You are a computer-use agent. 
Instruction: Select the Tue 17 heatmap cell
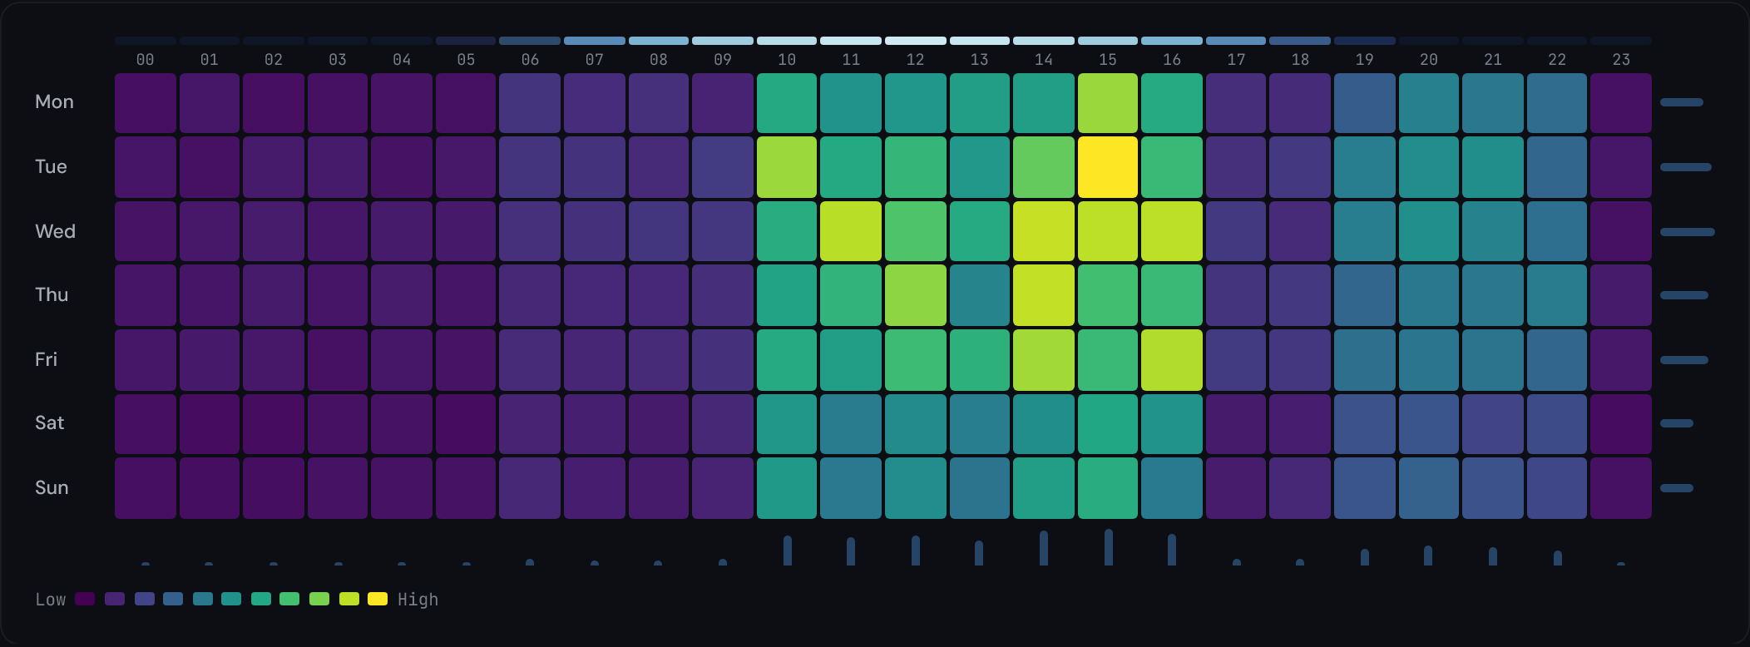tap(1236, 167)
